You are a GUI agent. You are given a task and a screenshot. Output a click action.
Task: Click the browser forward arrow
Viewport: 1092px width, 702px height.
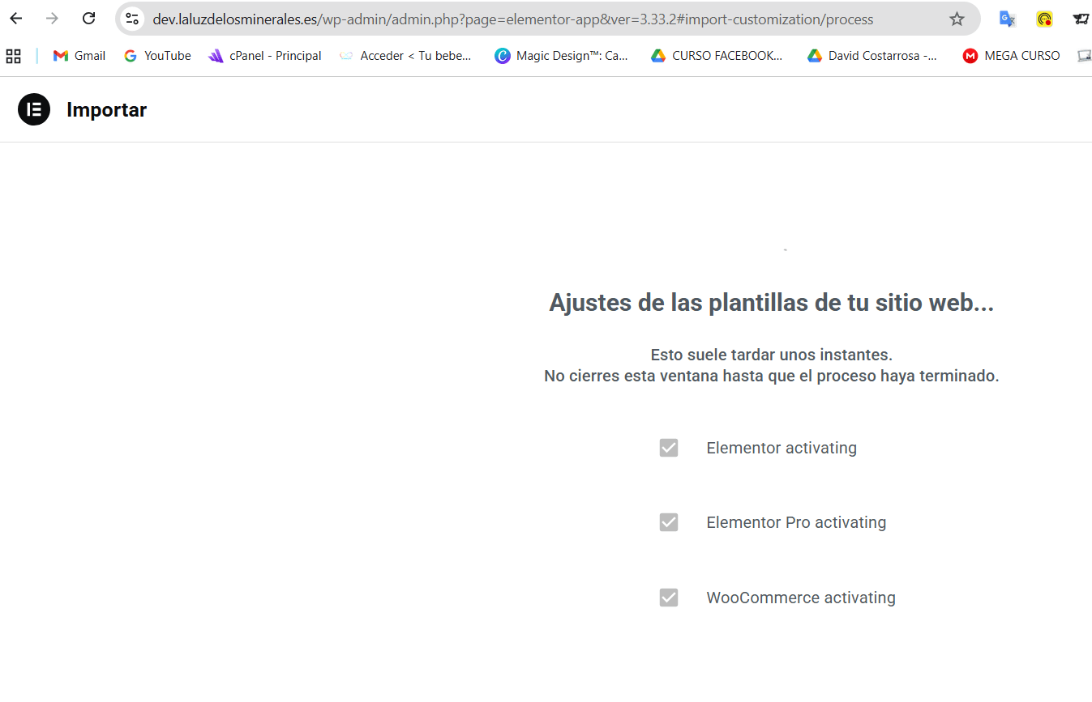[x=53, y=19]
